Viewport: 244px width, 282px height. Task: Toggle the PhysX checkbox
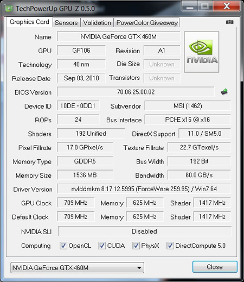click(136, 246)
